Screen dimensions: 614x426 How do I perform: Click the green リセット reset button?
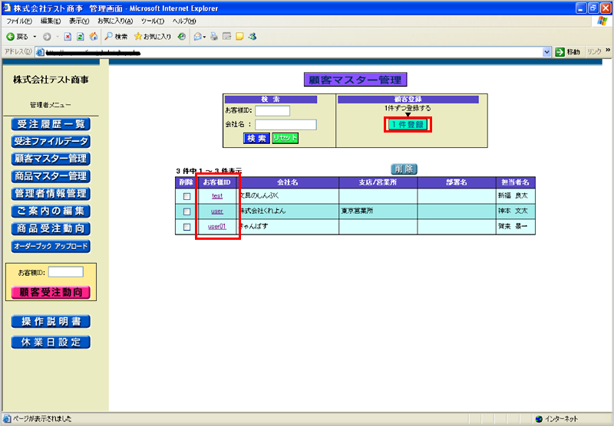click(285, 138)
